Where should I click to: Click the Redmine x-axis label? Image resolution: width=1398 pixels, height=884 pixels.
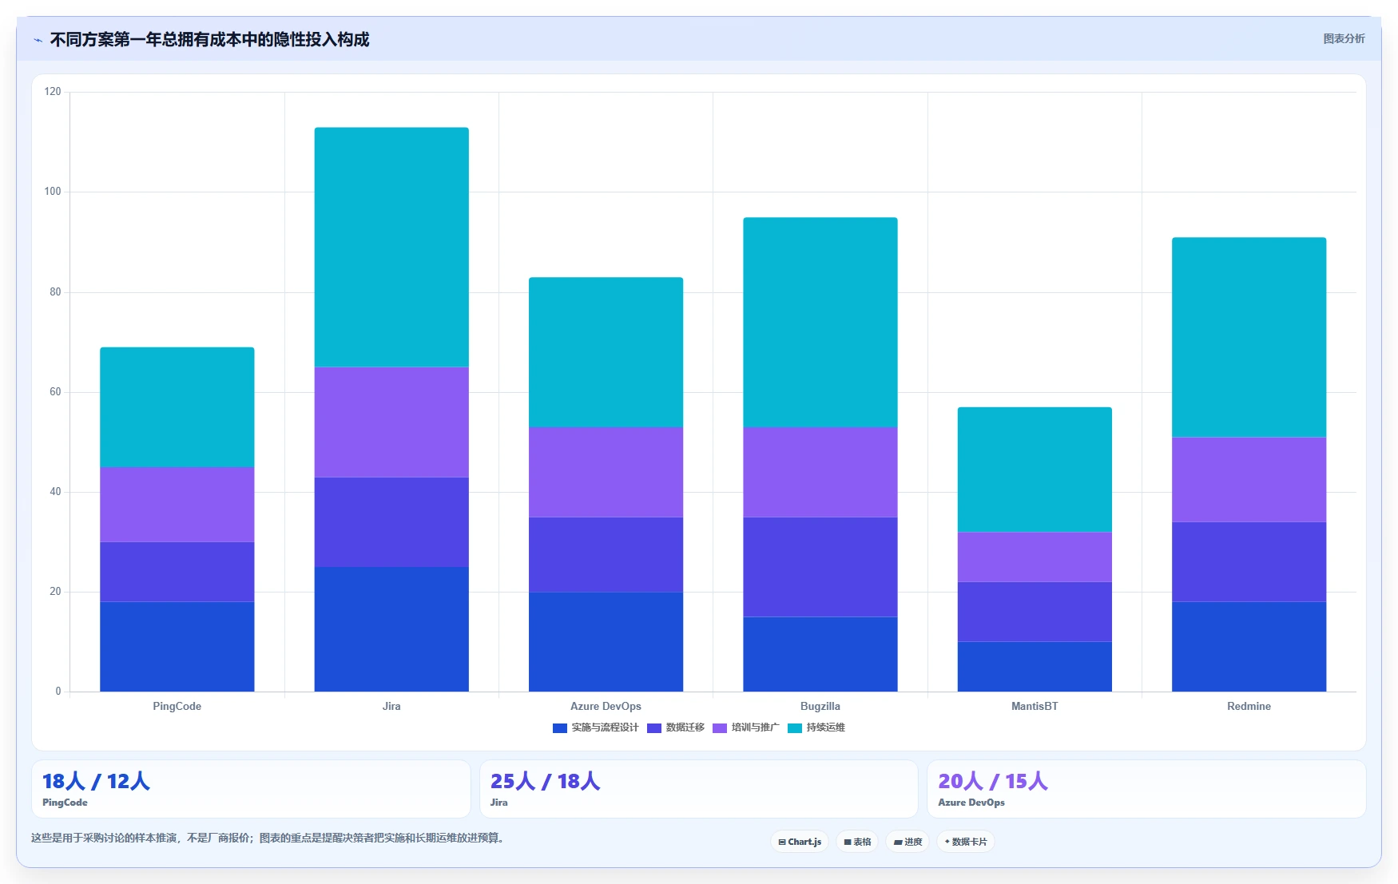[x=1249, y=707]
